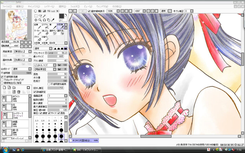Image resolution: width=245 pixels, height=153 pixels.
Task: Open にじみ&ノイズ brush shape dropdown
Action: pos(45,65)
